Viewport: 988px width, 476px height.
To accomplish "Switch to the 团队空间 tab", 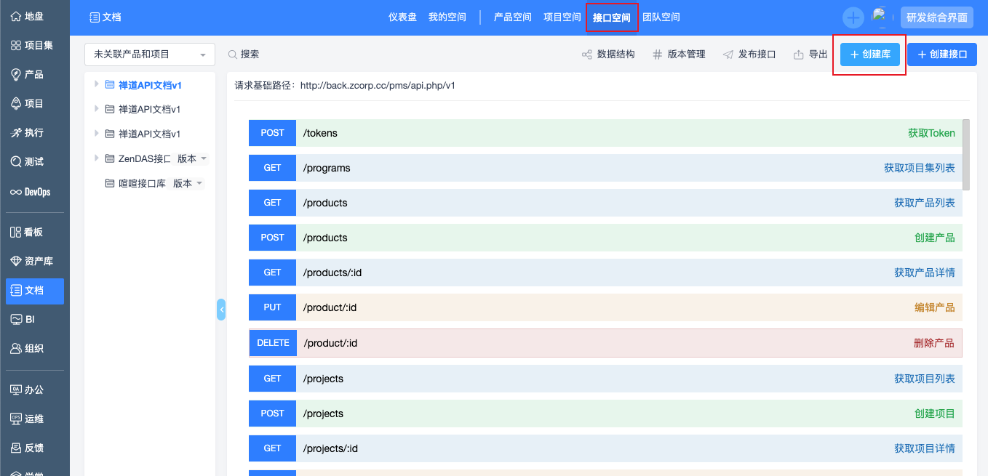I will point(661,17).
